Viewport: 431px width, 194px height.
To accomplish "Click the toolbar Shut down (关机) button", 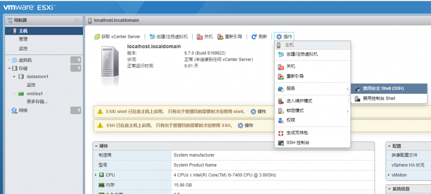I will 205,37.
